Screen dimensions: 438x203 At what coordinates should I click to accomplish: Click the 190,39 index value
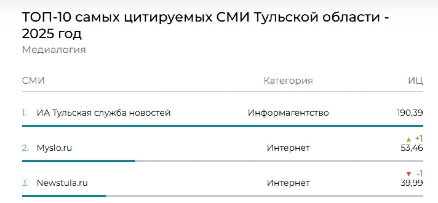(410, 113)
